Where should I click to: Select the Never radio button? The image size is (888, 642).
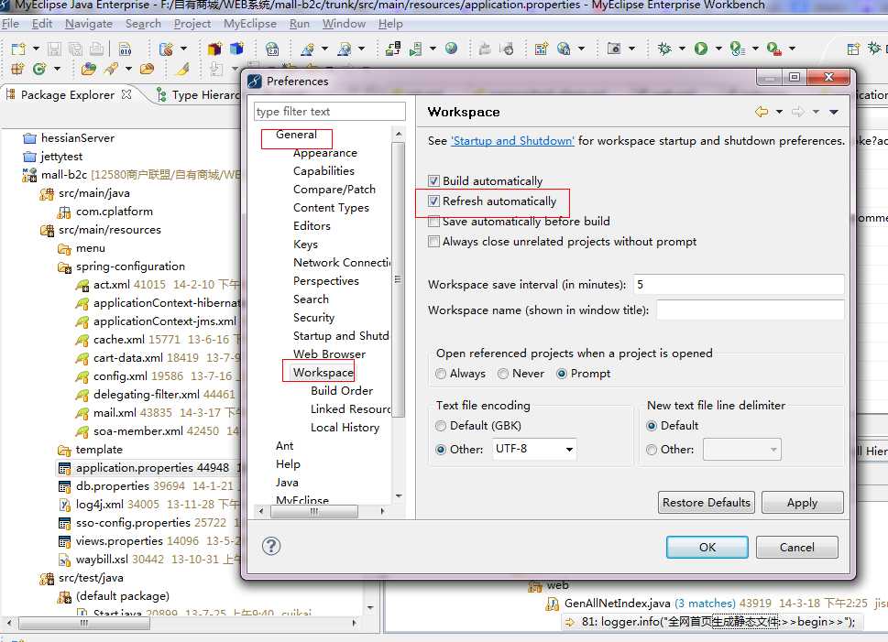(503, 374)
